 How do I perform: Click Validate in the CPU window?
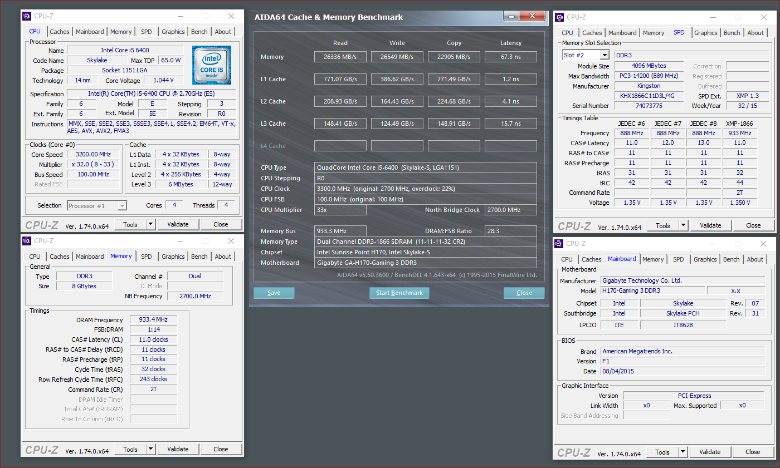tap(178, 224)
